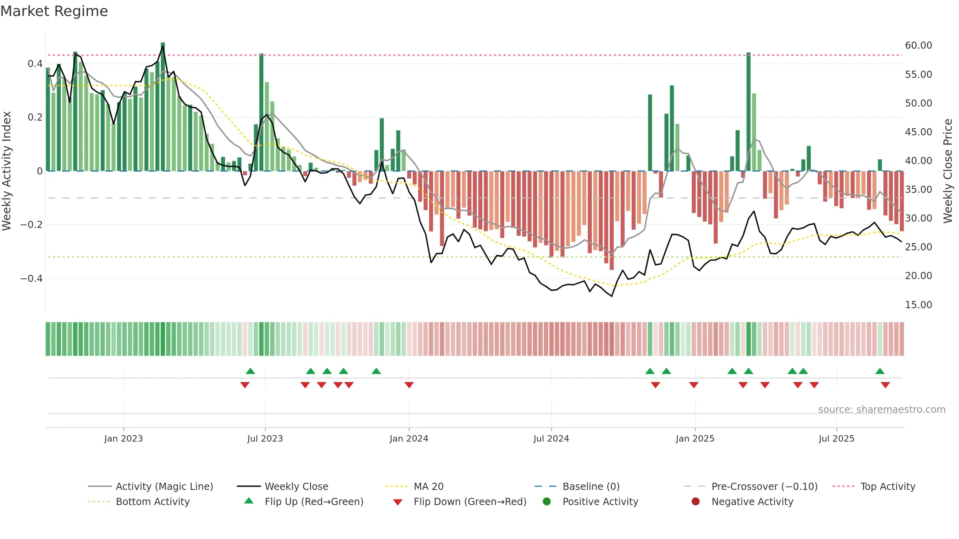
Task: Click the last green flip-up triangle after Jul 2025
Action: 880,371
